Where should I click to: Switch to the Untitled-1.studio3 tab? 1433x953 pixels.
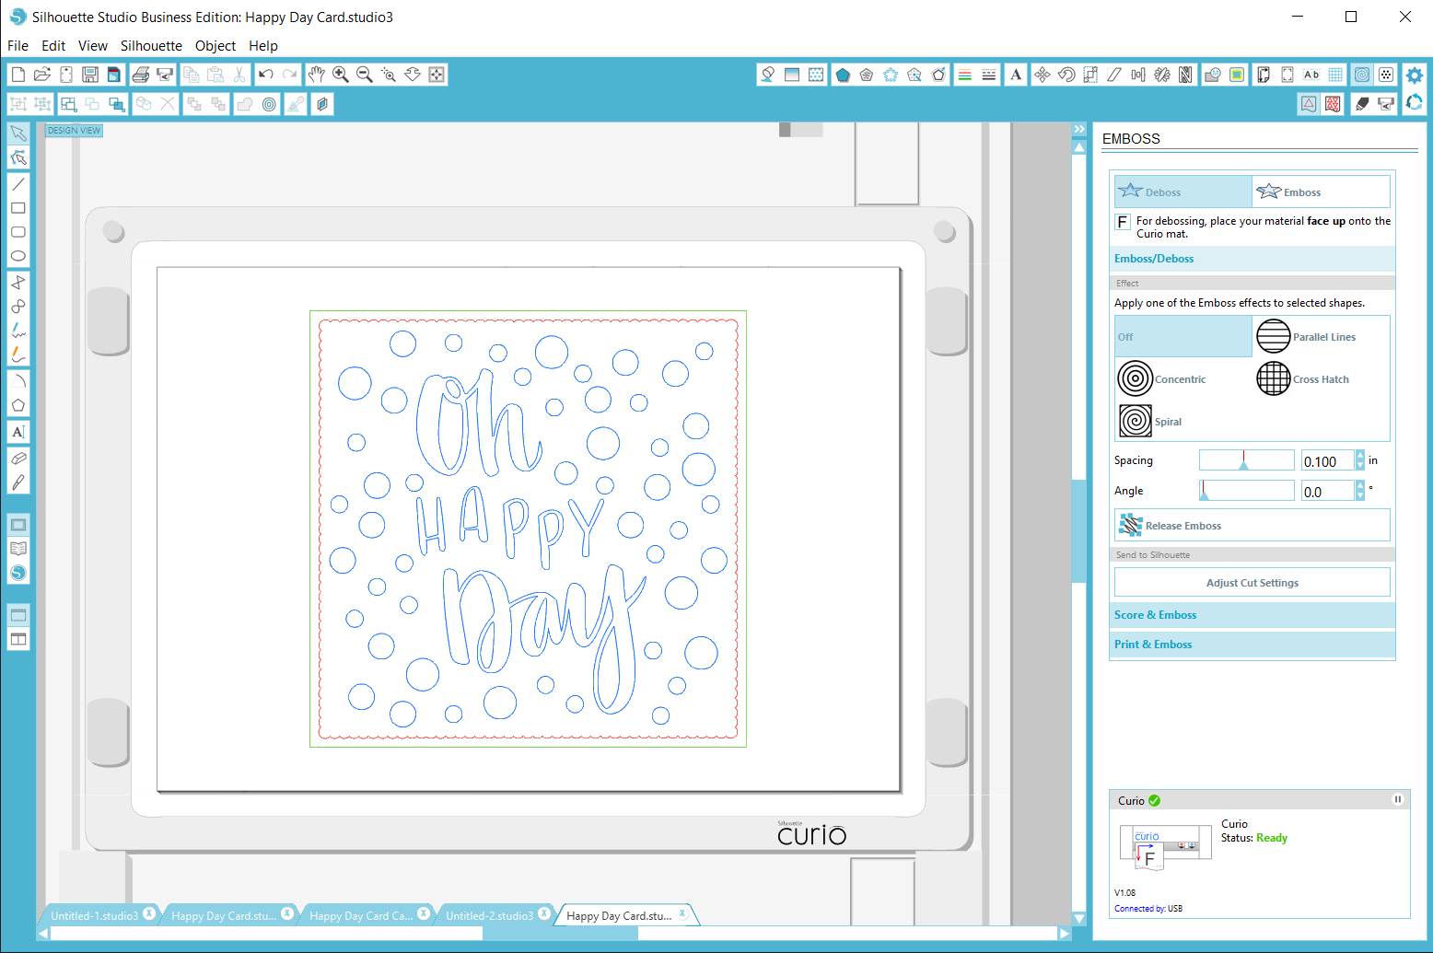[x=94, y=915]
